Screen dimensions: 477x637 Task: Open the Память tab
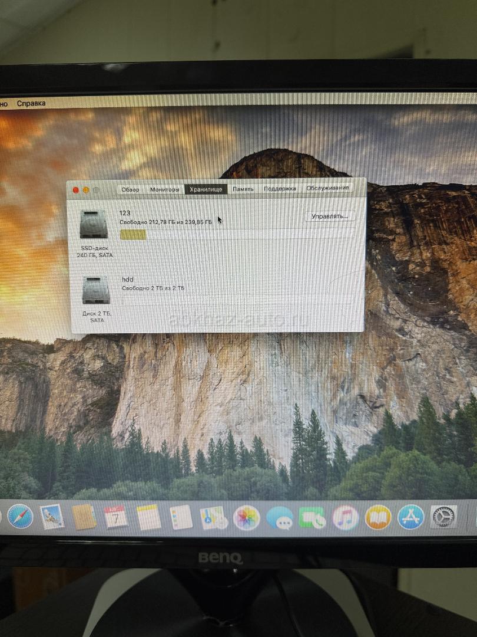pyautogui.click(x=243, y=189)
